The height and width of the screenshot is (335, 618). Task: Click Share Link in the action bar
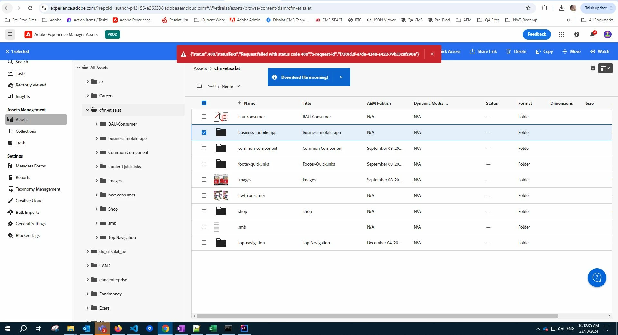pyautogui.click(x=483, y=51)
